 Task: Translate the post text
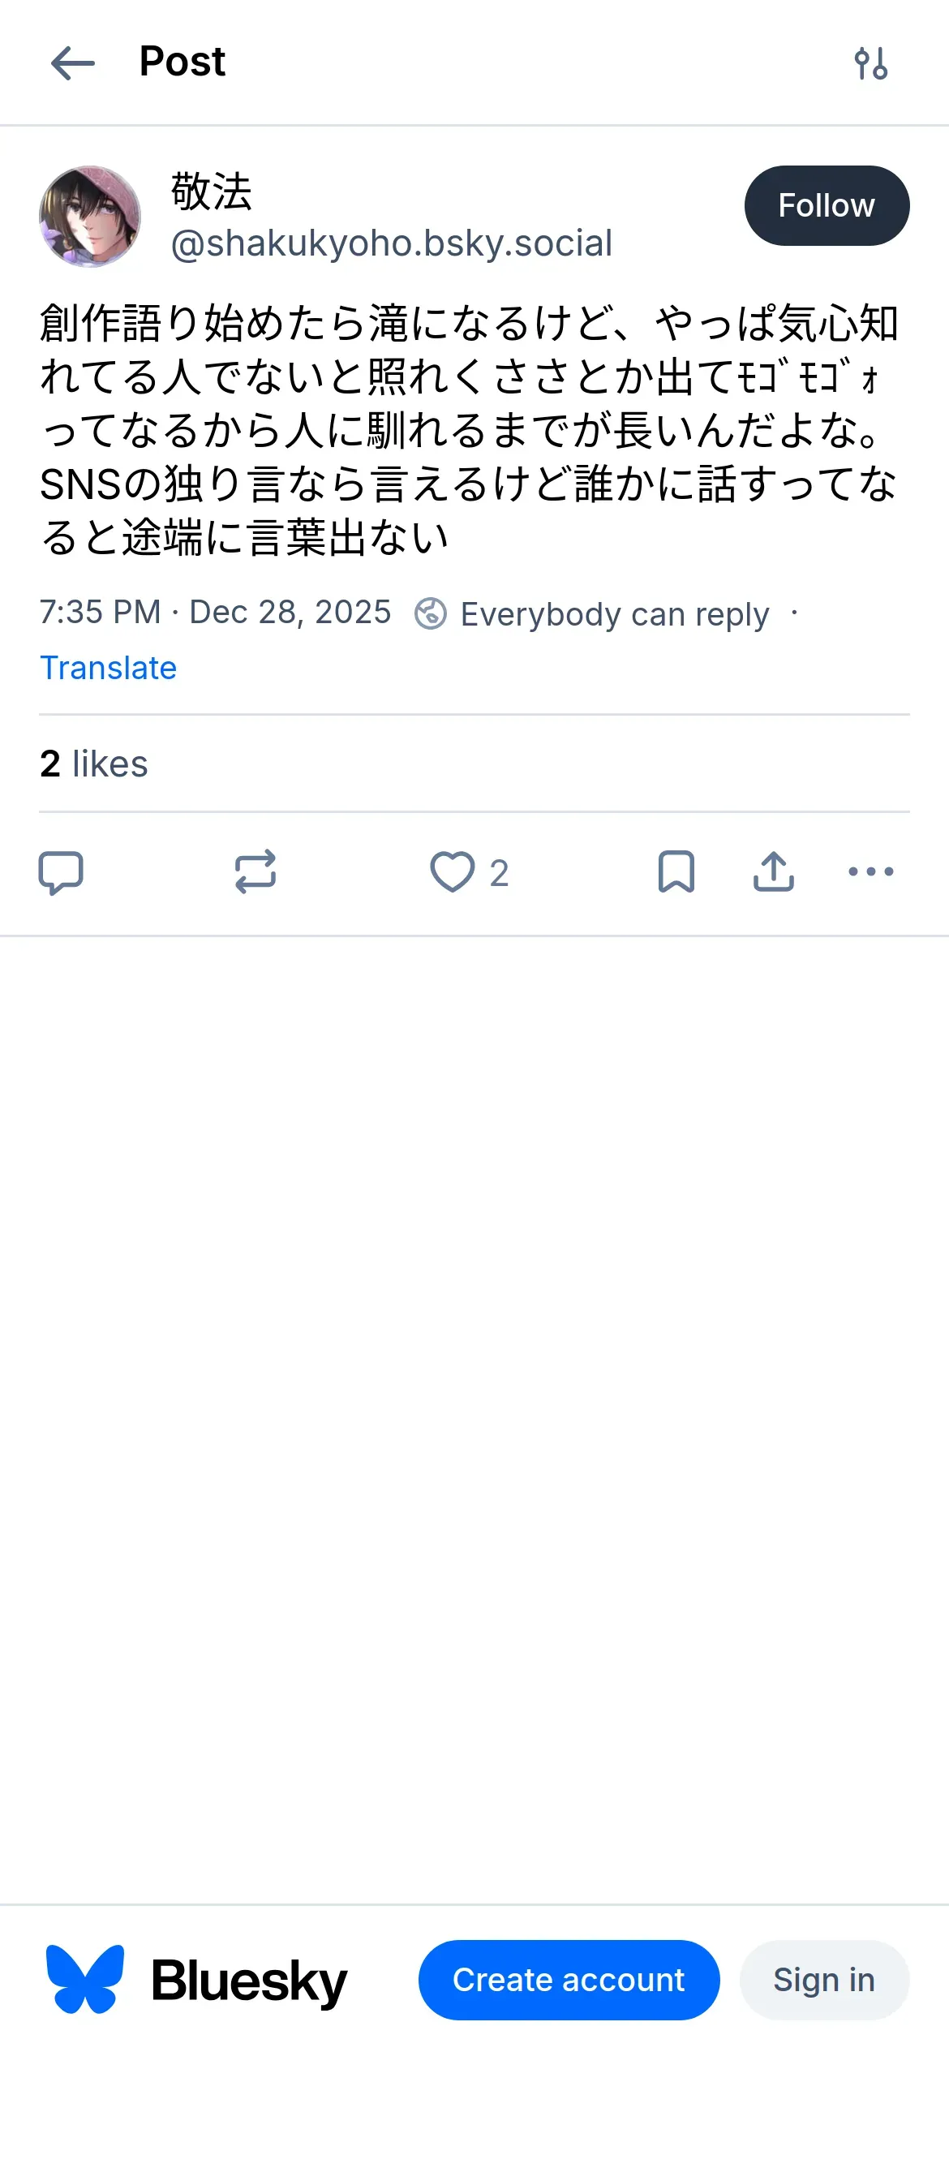(x=109, y=668)
